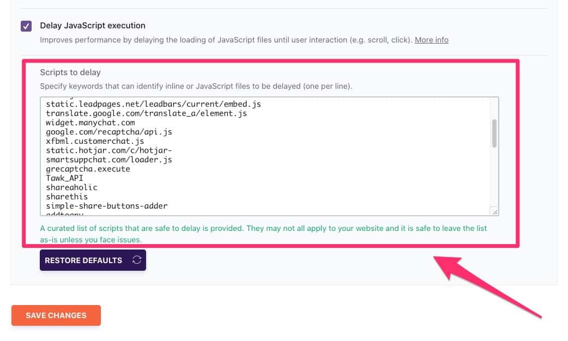The width and height of the screenshot is (568, 341).
Task: Click the textarea resize grip handle
Action: [494, 211]
